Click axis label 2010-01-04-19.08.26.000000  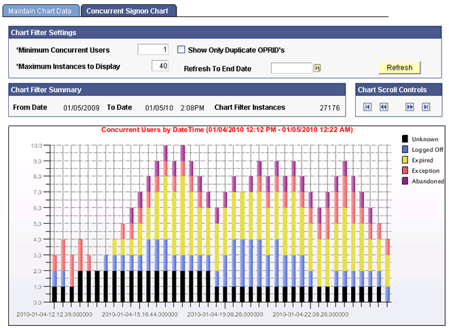coord(225,314)
